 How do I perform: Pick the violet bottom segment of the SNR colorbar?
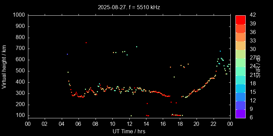(x=241, y=114)
